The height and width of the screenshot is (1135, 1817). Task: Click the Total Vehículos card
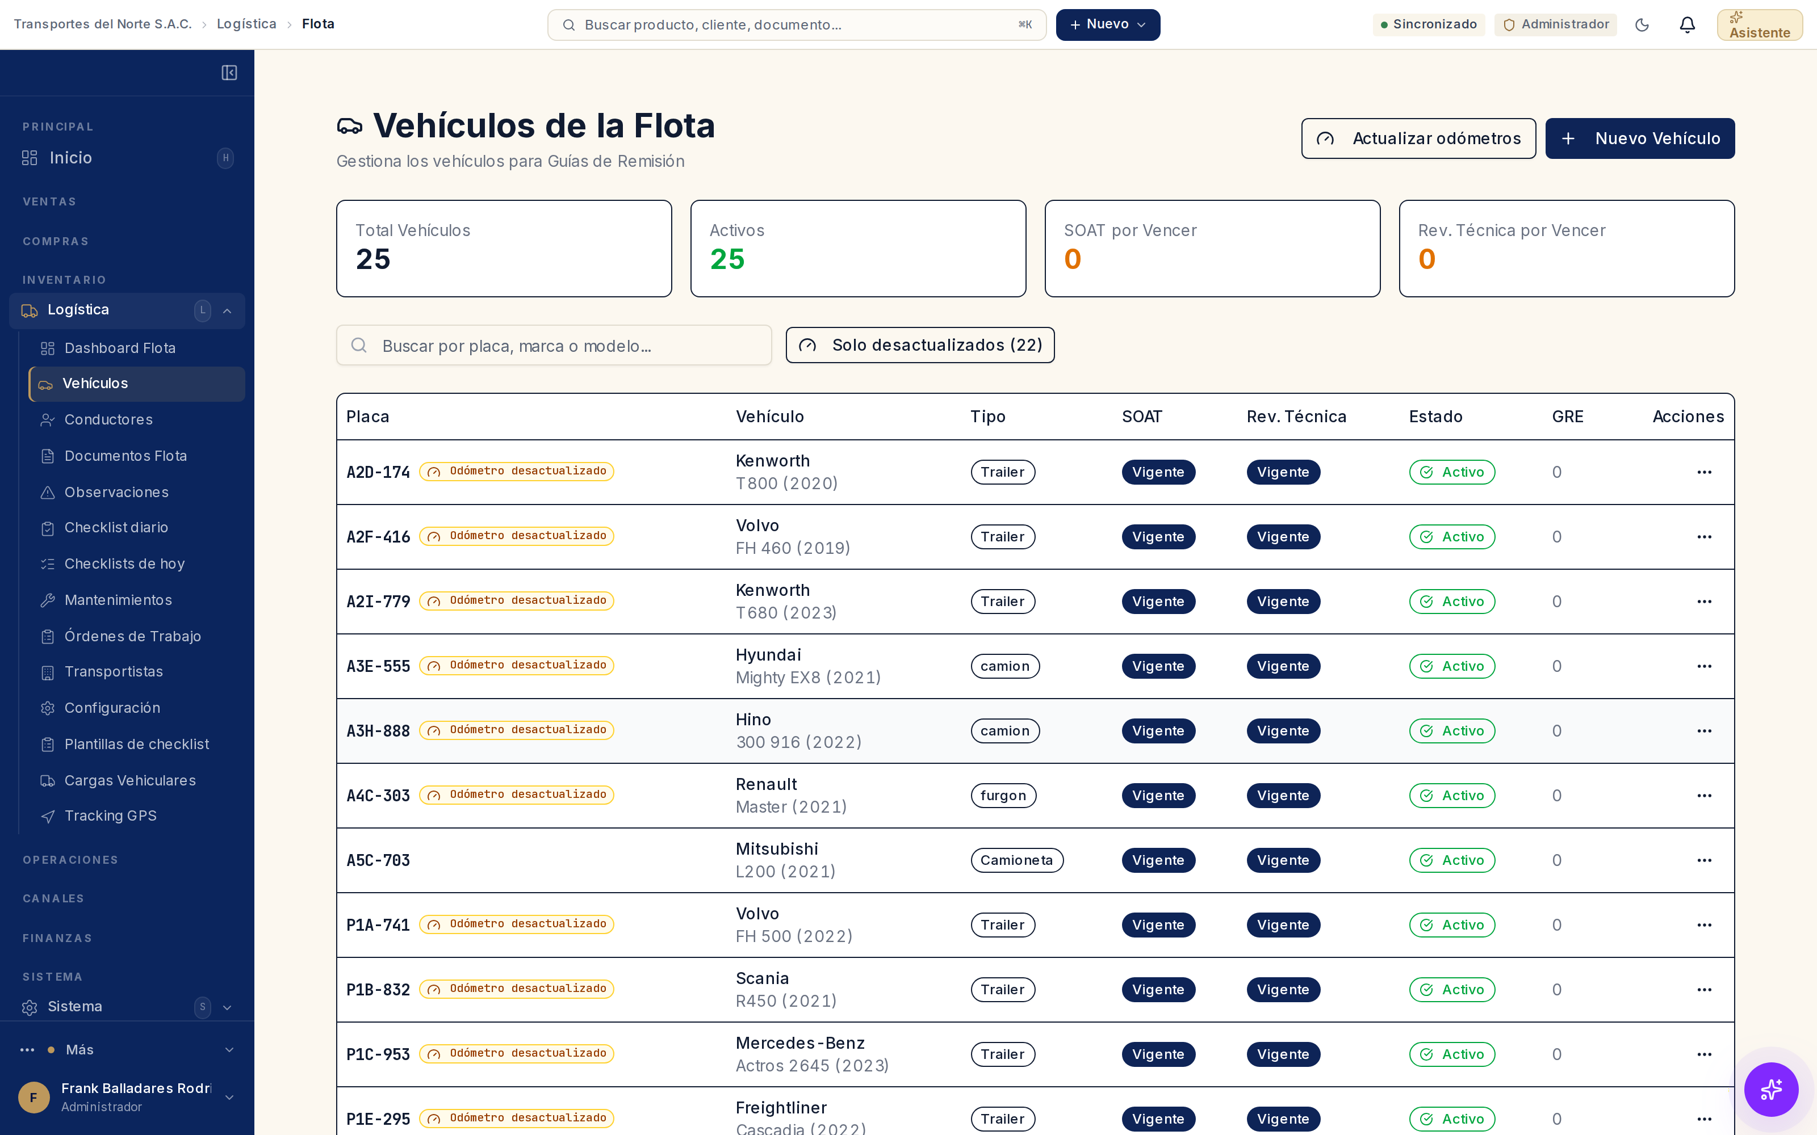pyautogui.click(x=504, y=249)
